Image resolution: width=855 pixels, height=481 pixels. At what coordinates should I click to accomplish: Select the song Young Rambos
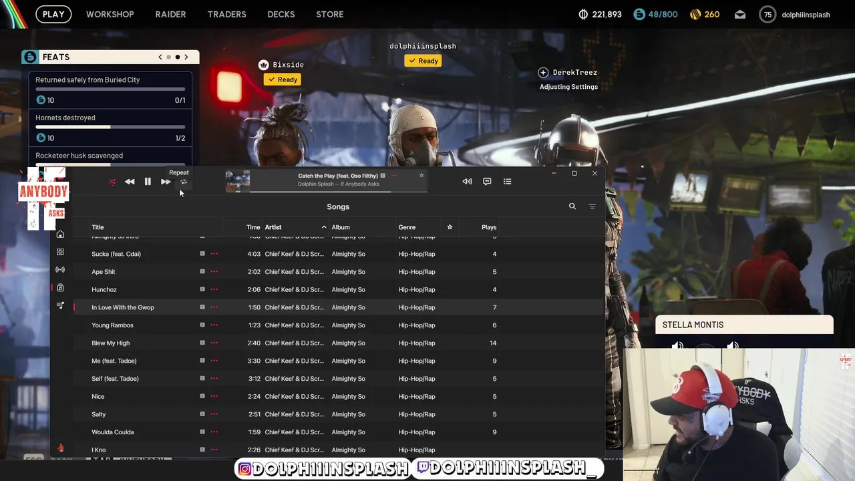[112, 325]
